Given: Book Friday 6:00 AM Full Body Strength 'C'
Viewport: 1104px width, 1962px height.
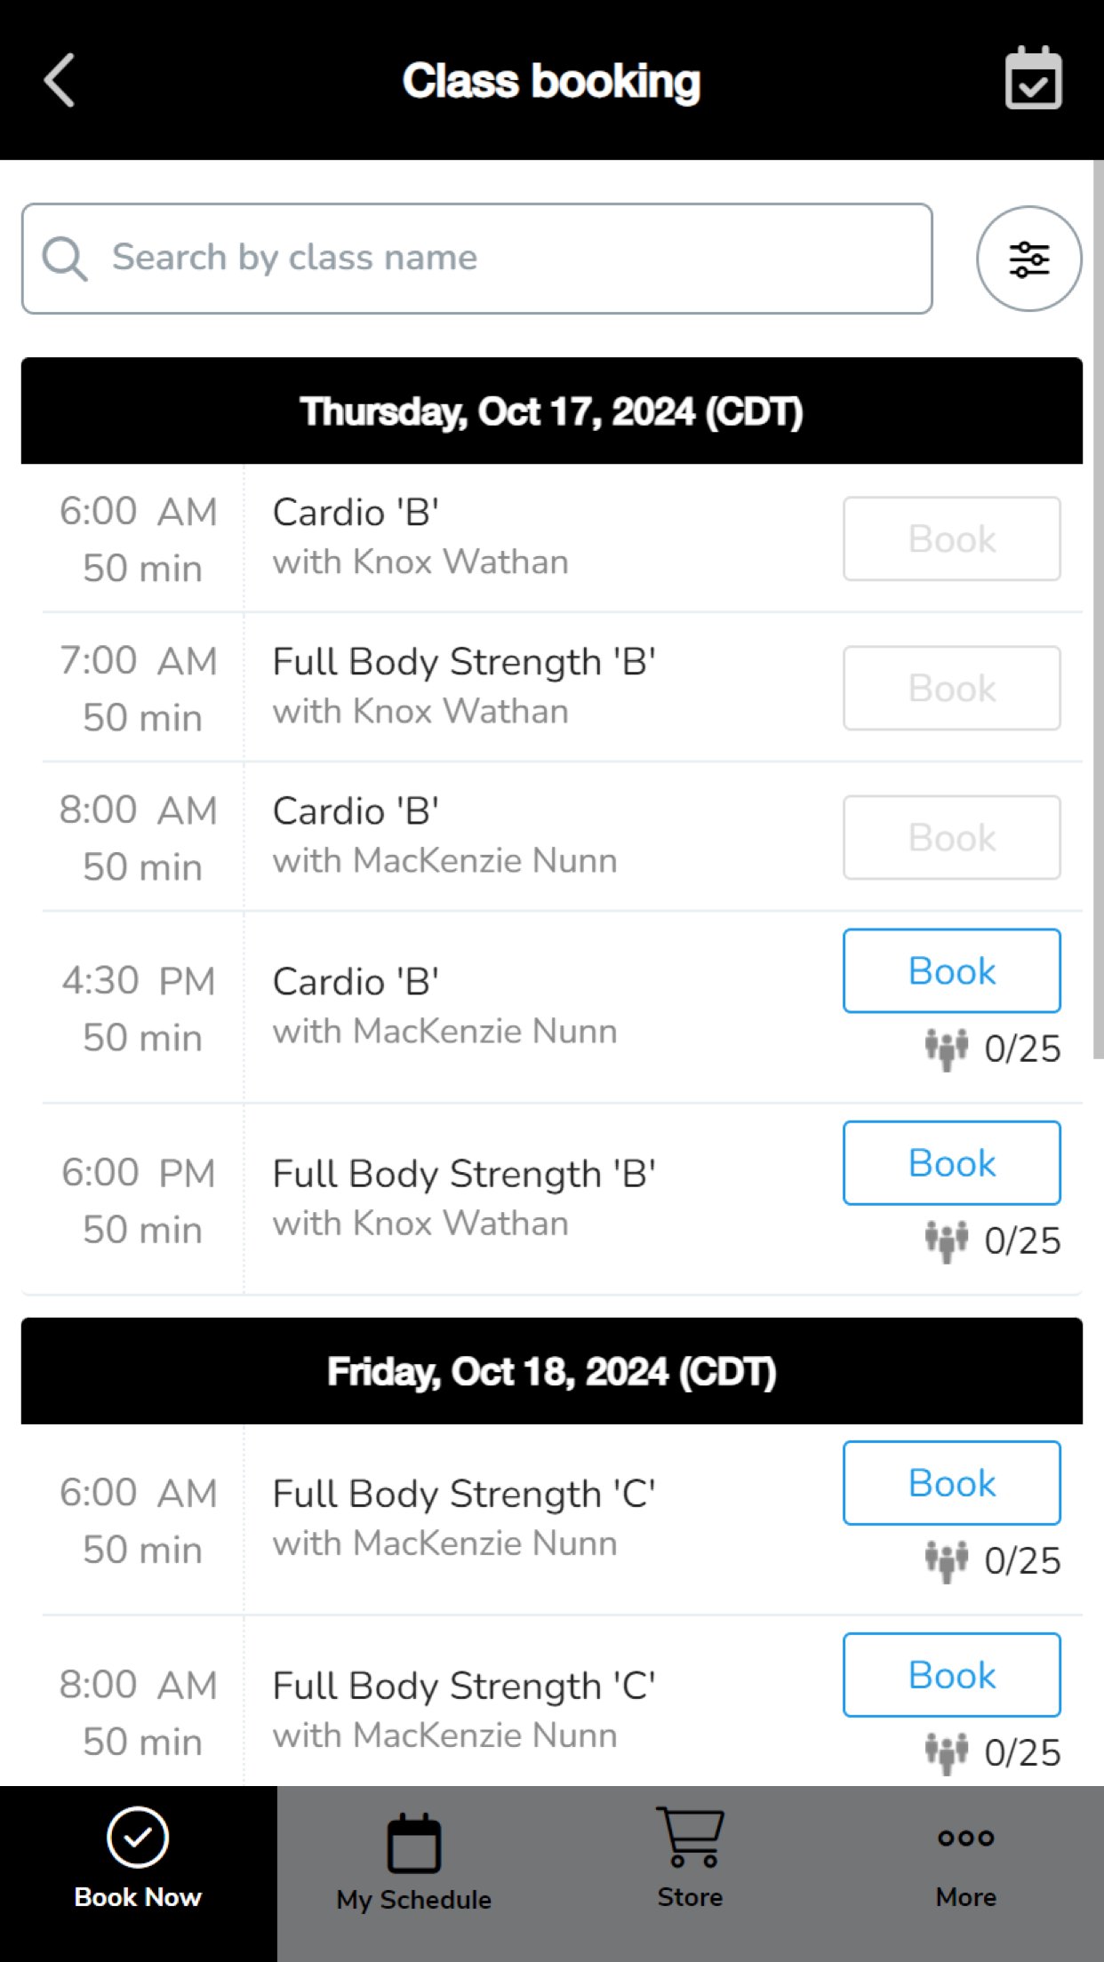Looking at the screenshot, I should pos(951,1483).
